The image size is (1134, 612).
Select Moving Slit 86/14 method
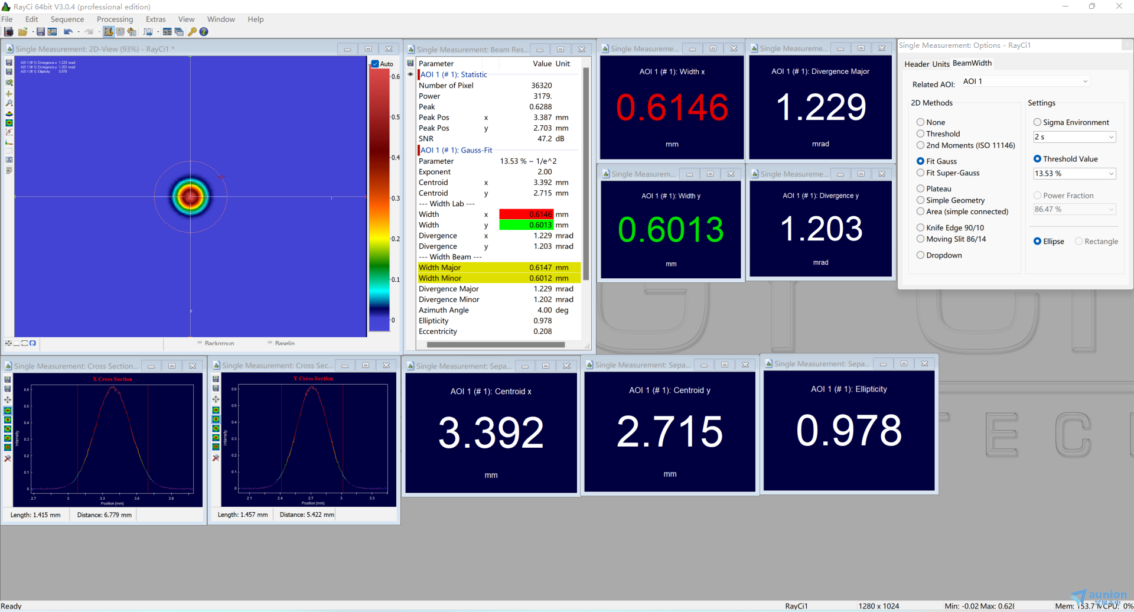click(920, 239)
